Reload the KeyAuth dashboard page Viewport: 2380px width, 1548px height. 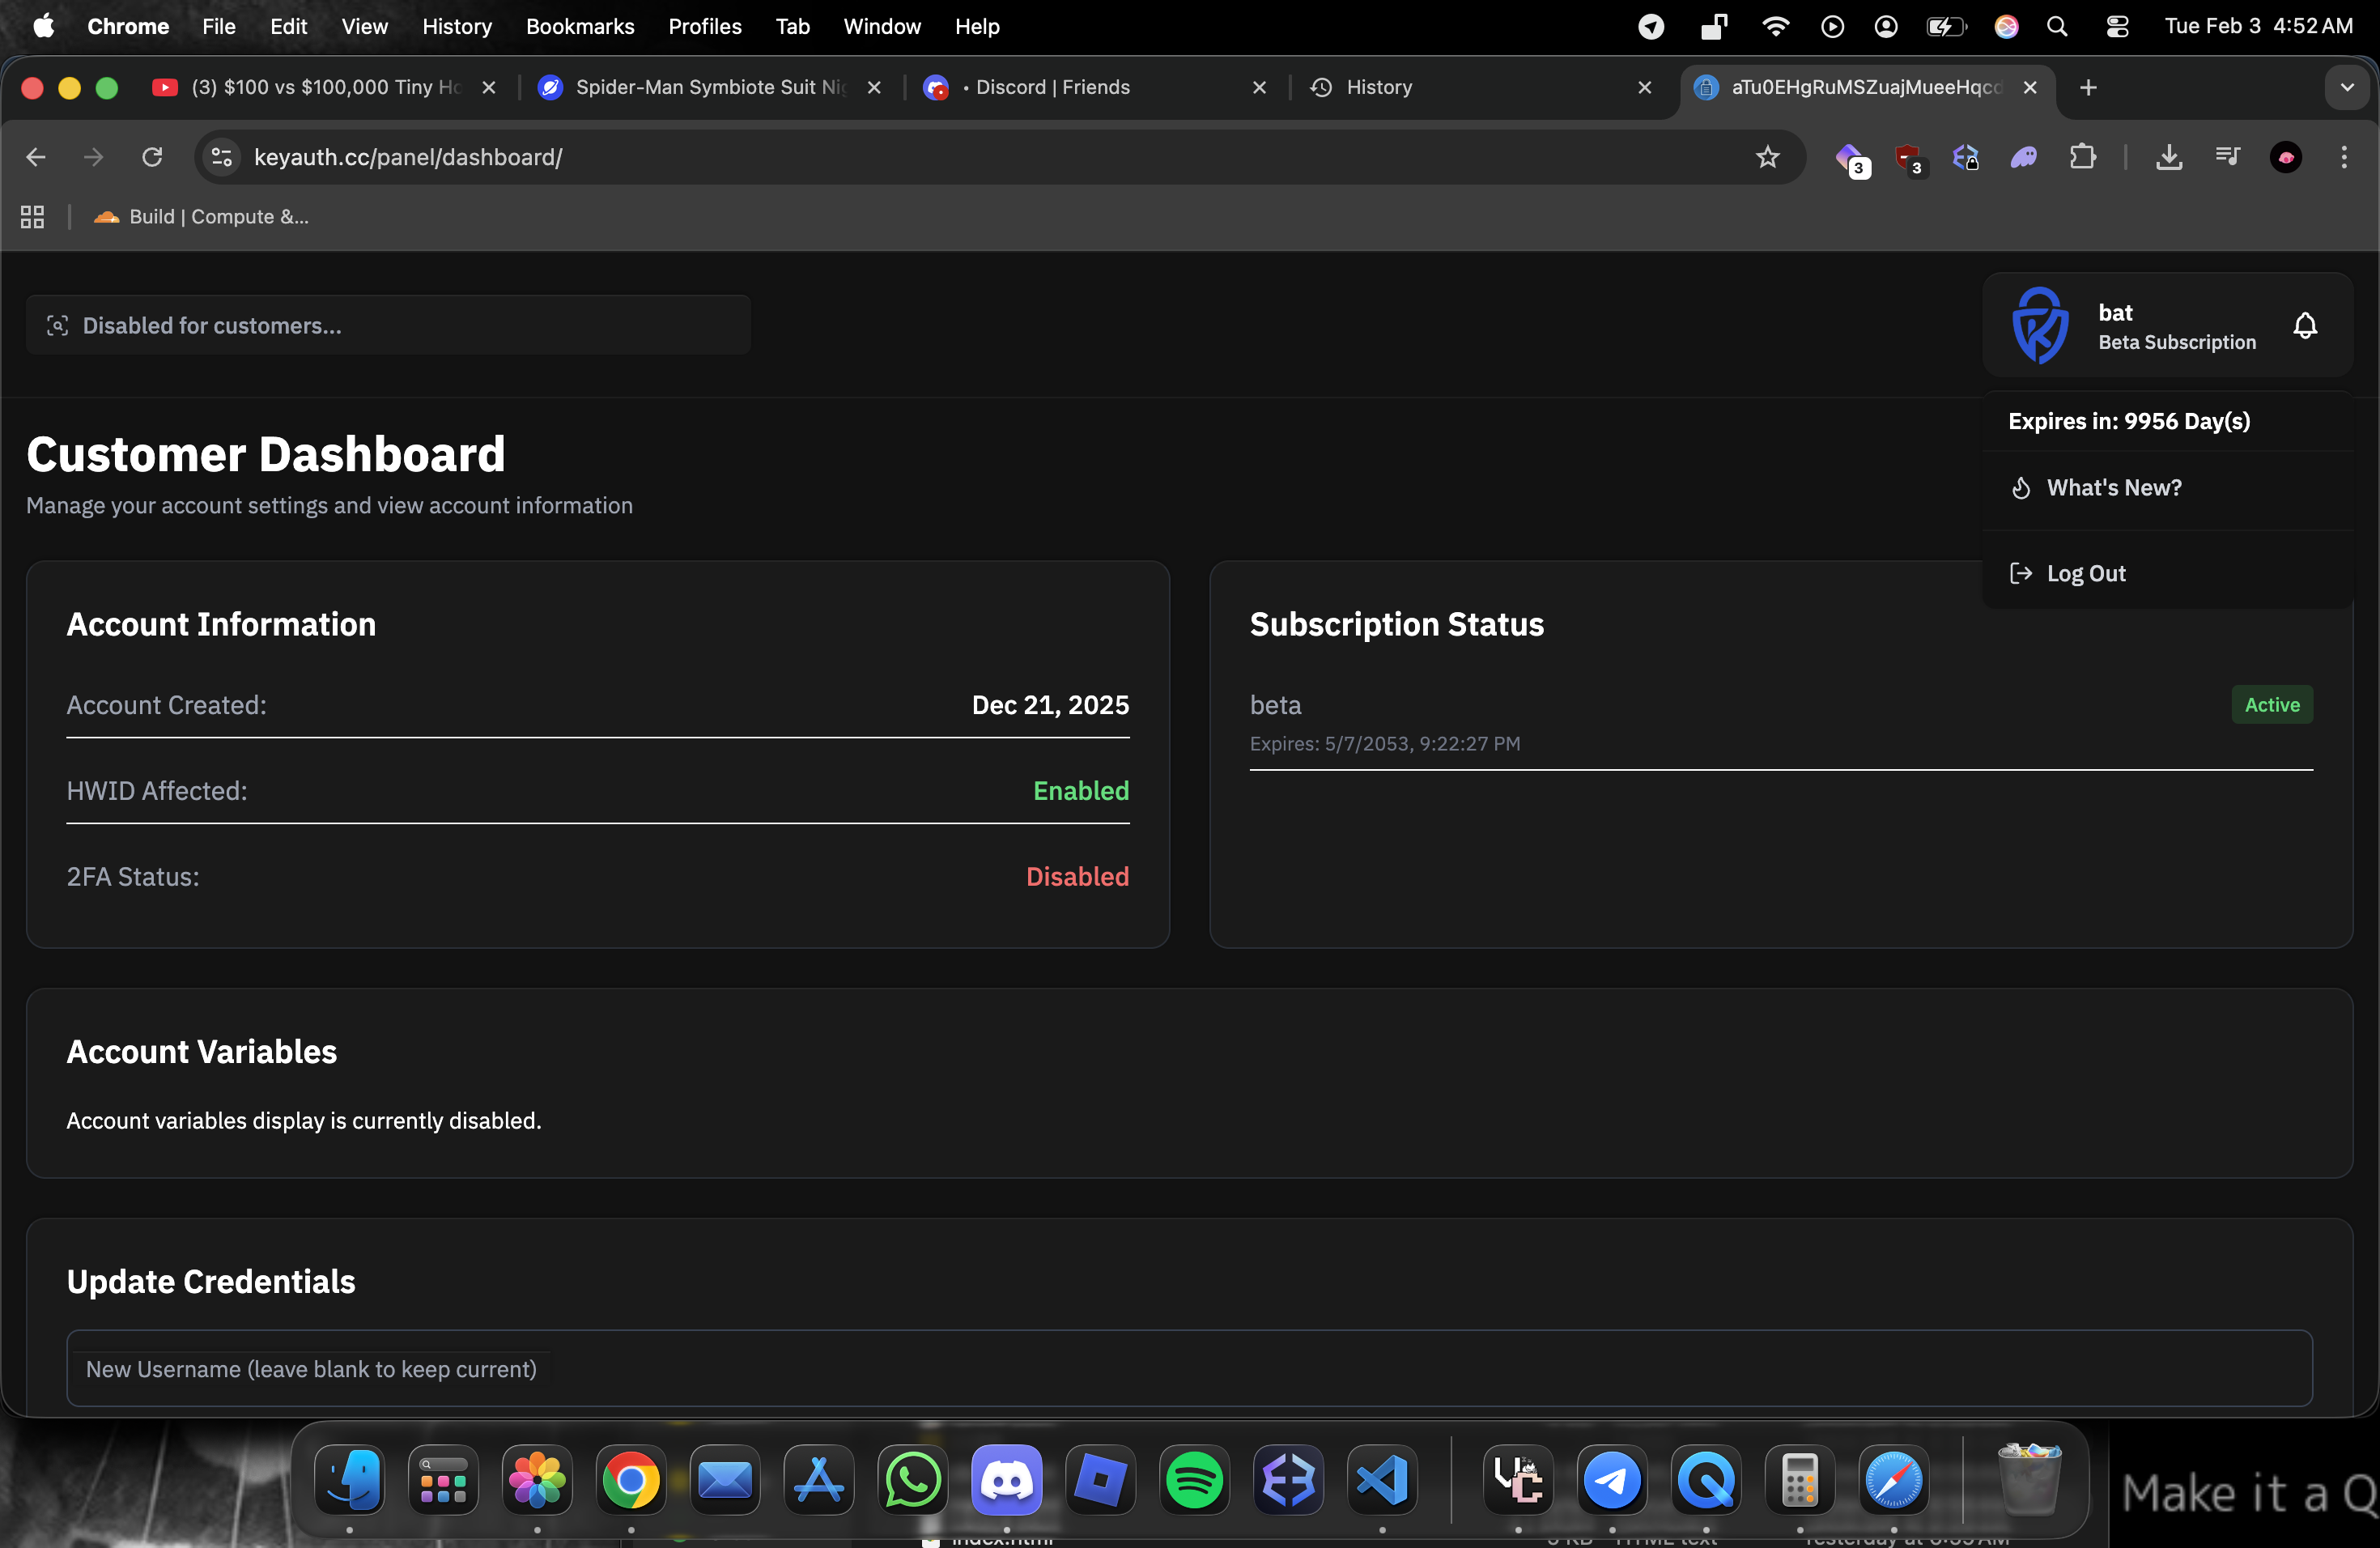(x=152, y=157)
